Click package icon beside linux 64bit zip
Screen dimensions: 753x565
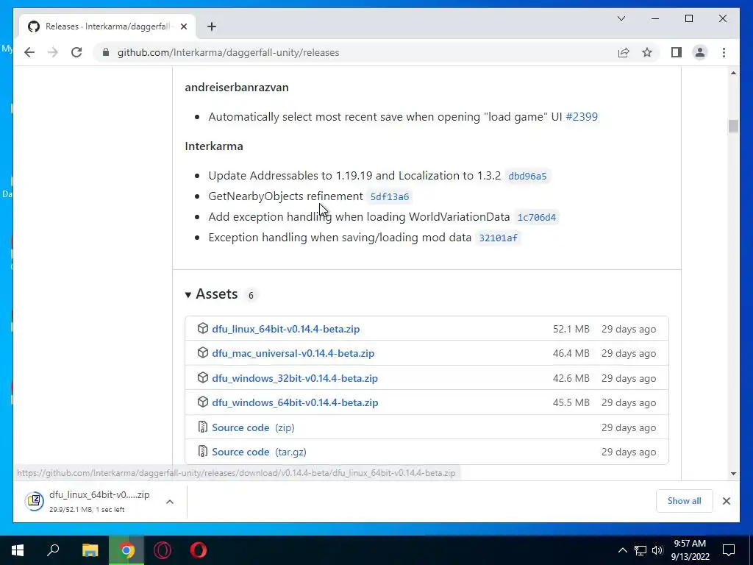pos(203,328)
